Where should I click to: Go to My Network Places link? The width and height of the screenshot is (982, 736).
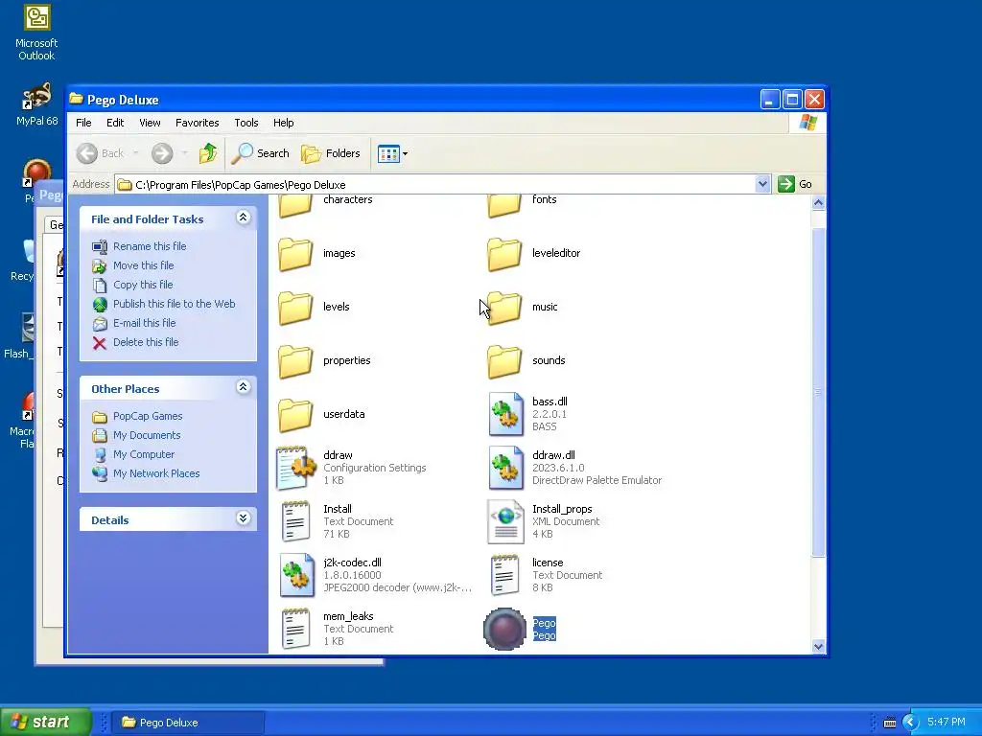[x=156, y=473]
